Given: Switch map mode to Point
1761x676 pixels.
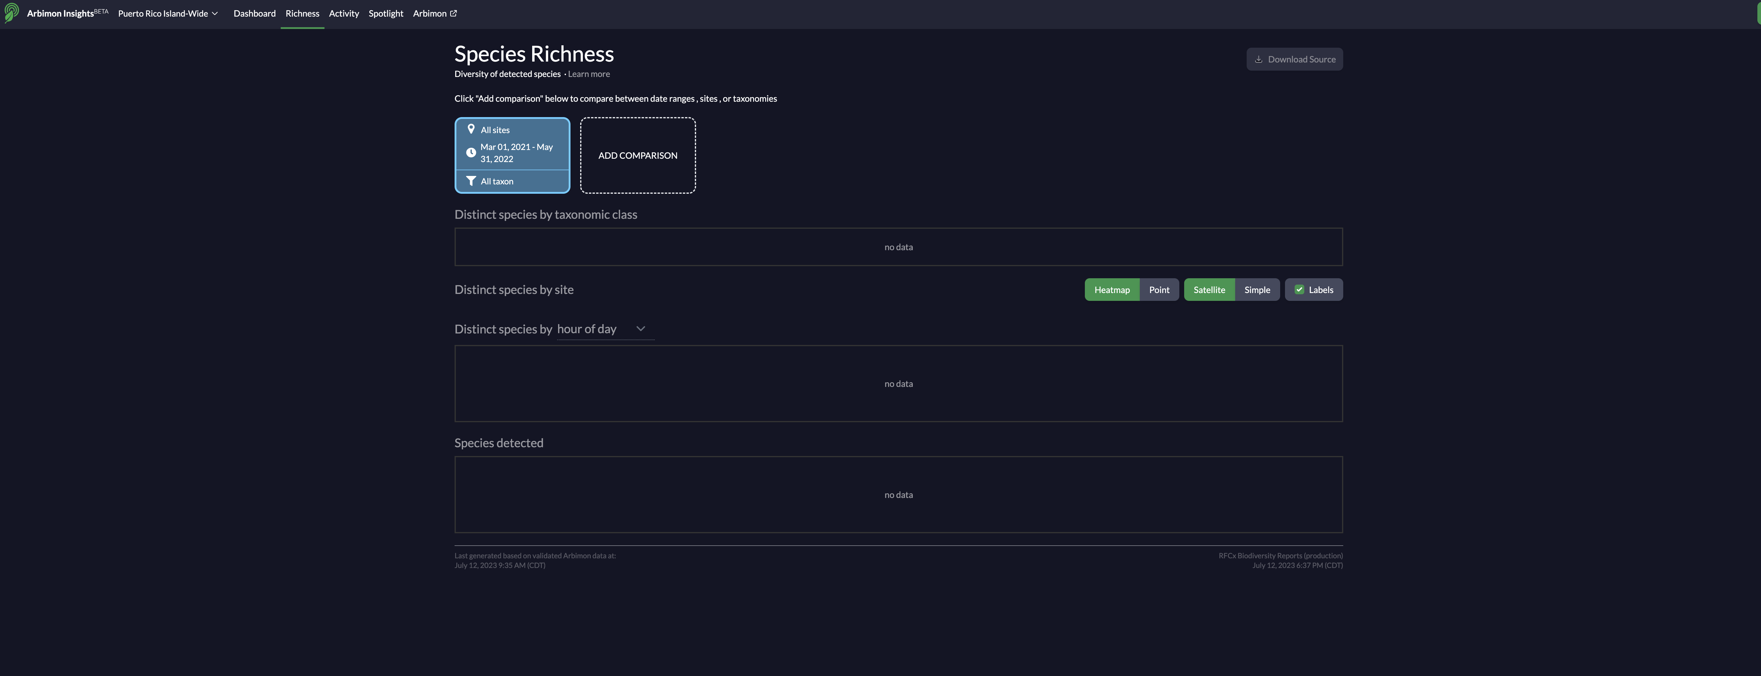Looking at the screenshot, I should pyautogui.click(x=1159, y=290).
